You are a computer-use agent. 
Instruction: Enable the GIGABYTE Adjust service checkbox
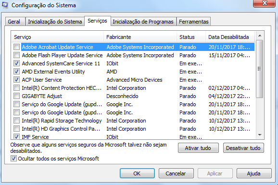[16, 96]
